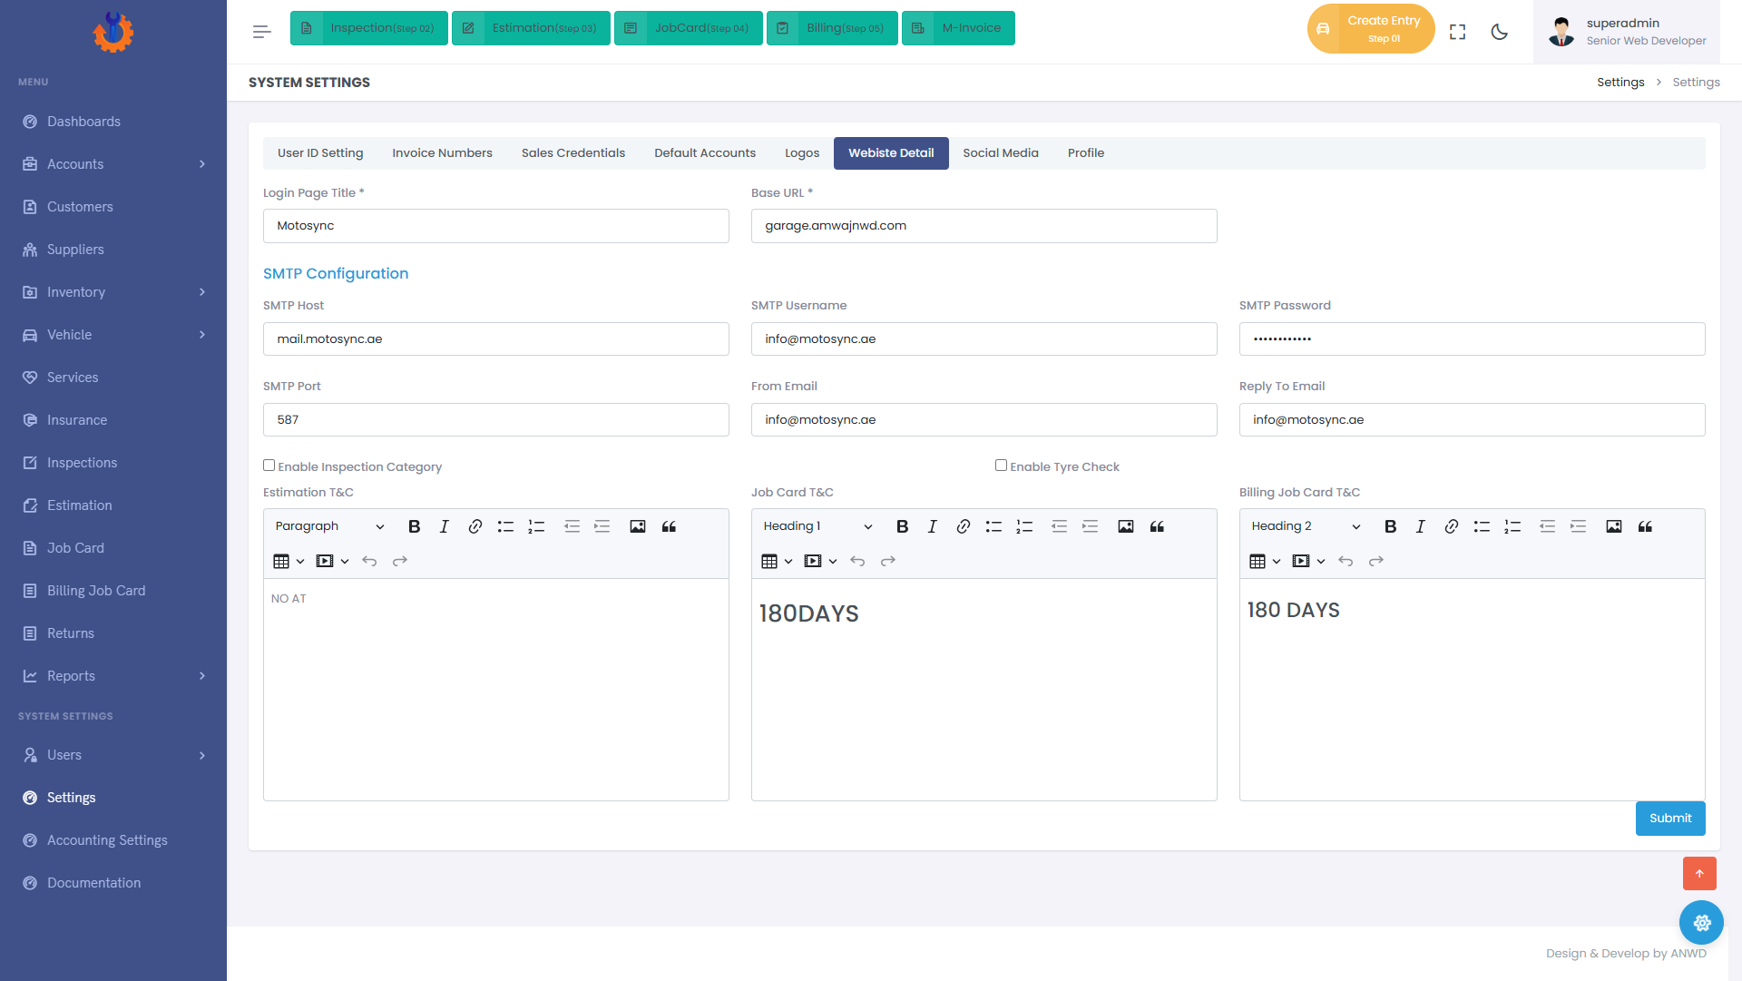This screenshot has height=981, width=1742.
Task: Toggle italic in Job Card T&C editor
Action: [932, 526]
